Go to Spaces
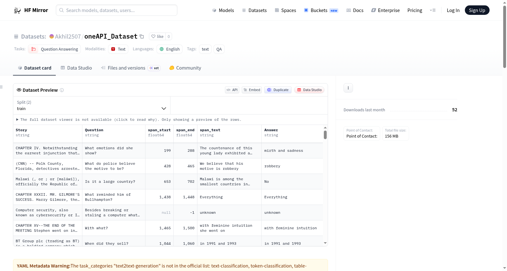 point(286,10)
